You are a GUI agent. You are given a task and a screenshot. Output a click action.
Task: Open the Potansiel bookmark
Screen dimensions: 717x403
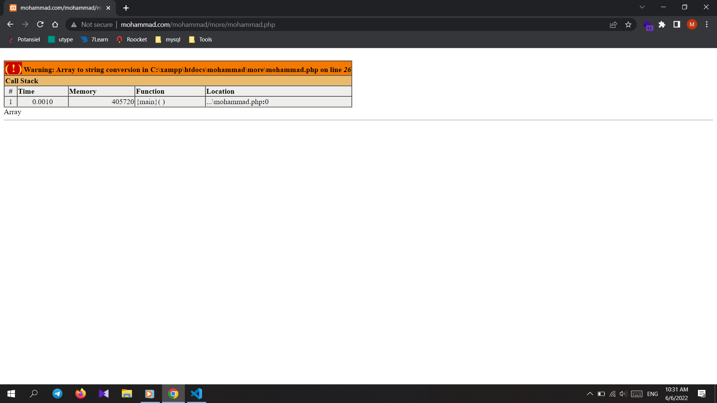(24, 40)
